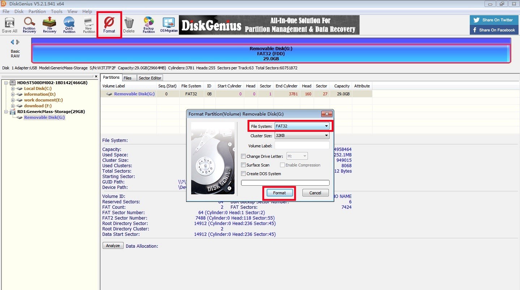The height and width of the screenshot is (290, 520).
Task: Click the FAT32 cell in partition row
Action: (x=191, y=94)
